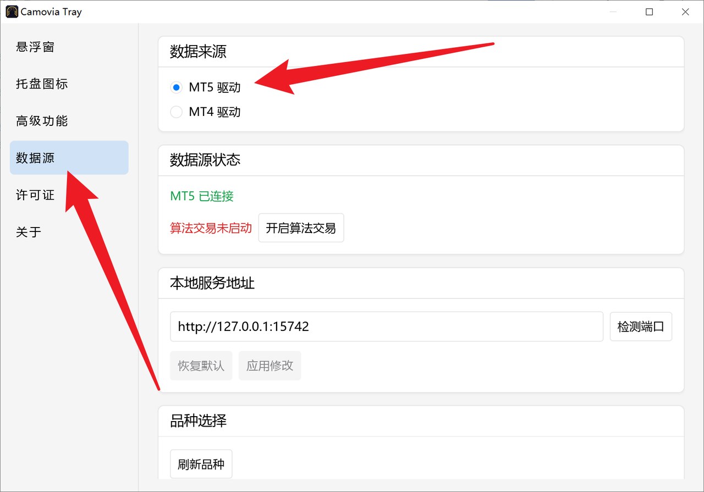
Task: Open the 悬浮窗 settings page
Action: click(69, 47)
